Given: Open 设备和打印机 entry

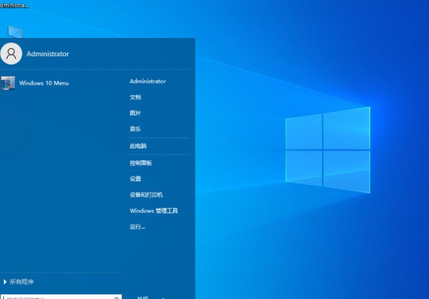Looking at the screenshot, I should (x=146, y=194).
